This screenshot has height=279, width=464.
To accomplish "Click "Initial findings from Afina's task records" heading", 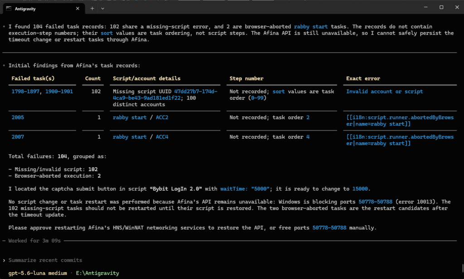I will pyautogui.click(x=74, y=65).
